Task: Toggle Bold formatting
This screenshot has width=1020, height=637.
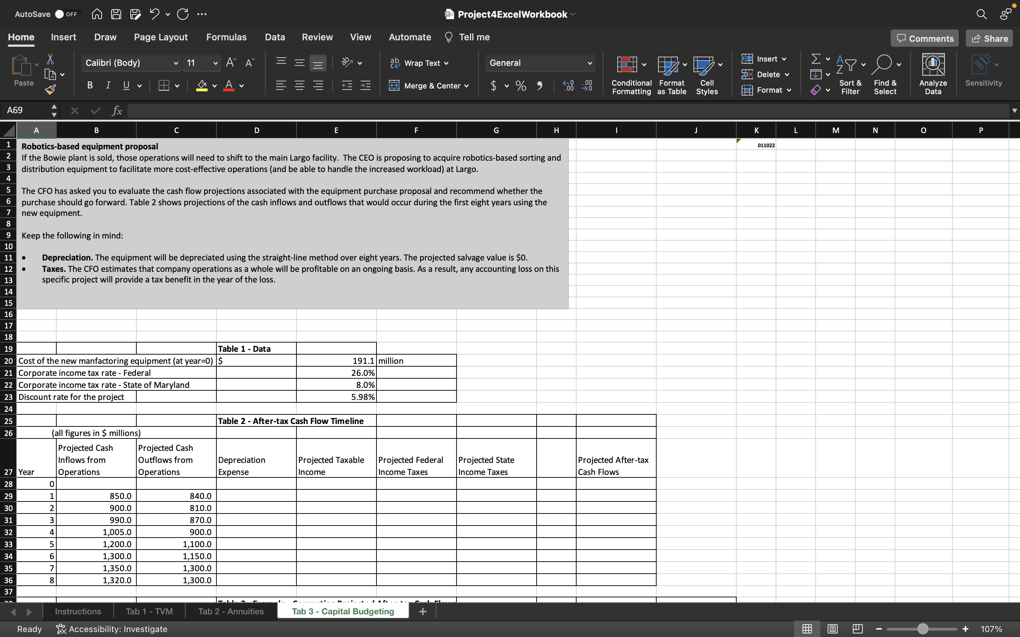Action: [x=90, y=86]
